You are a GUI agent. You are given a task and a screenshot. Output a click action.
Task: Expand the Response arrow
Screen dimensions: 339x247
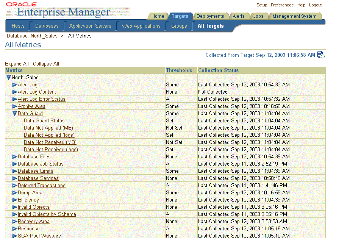click(15, 228)
